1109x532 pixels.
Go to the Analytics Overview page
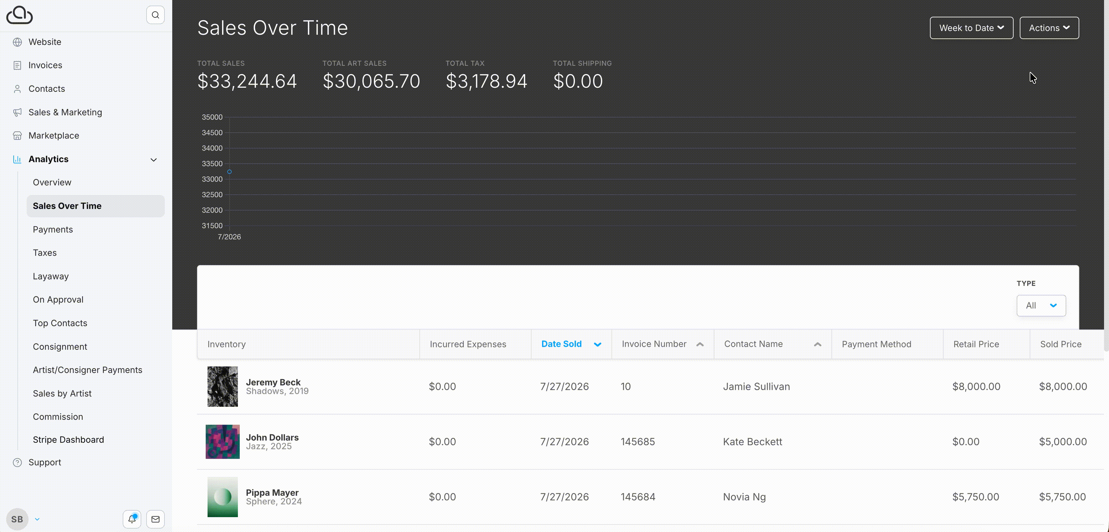pos(52,182)
